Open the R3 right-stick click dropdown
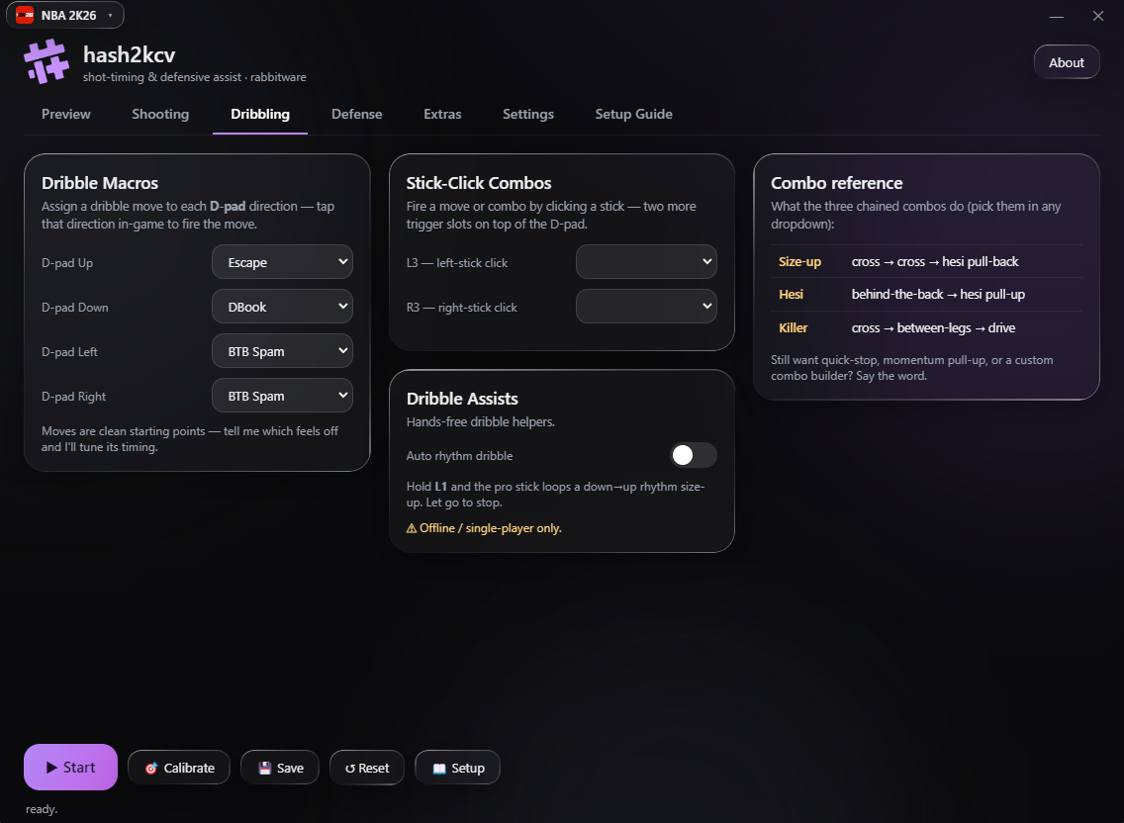Screen dimensions: 1124x823 pyautogui.click(x=646, y=307)
